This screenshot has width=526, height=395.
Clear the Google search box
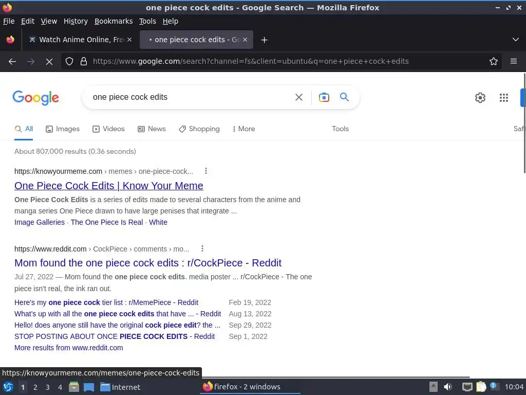click(299, 97)
